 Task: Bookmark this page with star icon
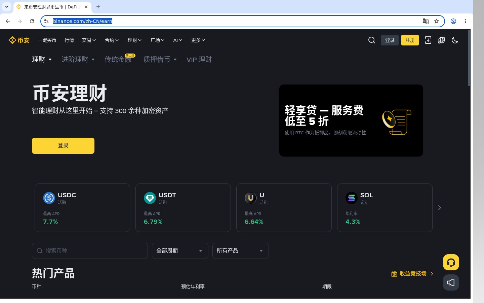437,21
